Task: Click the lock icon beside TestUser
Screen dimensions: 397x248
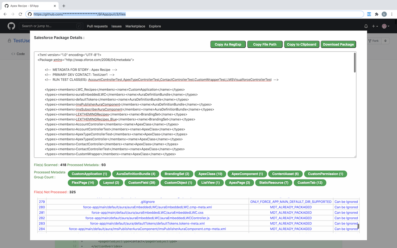Action: (9, 41)
